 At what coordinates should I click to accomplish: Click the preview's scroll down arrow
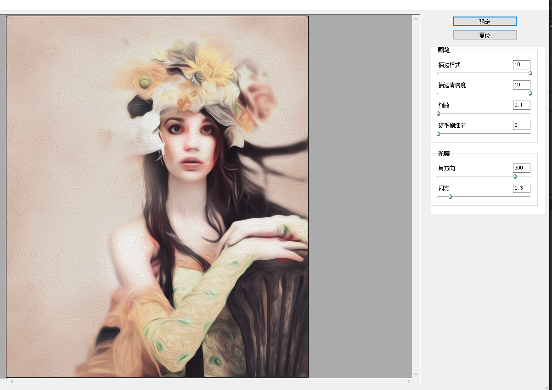pyautogui.click(x=416, y=374)
